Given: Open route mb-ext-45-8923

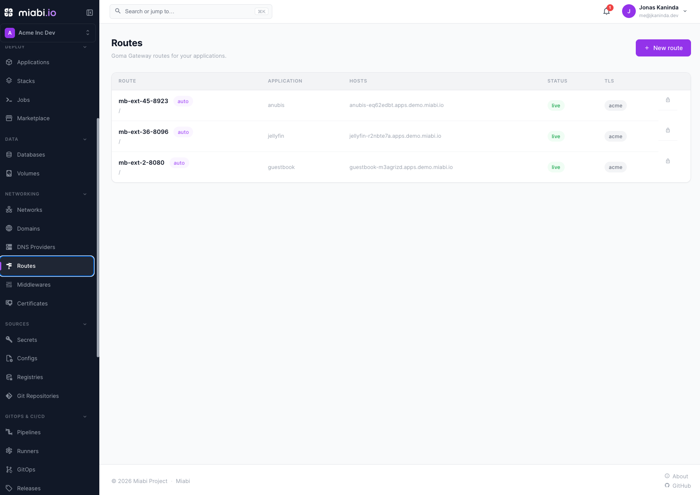Looking at the screenshot, I should (x=143, y=101).
